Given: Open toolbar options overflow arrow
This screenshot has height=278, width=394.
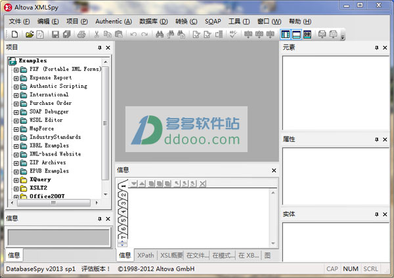Looking at the screenshot, I should tap(343, 37).
